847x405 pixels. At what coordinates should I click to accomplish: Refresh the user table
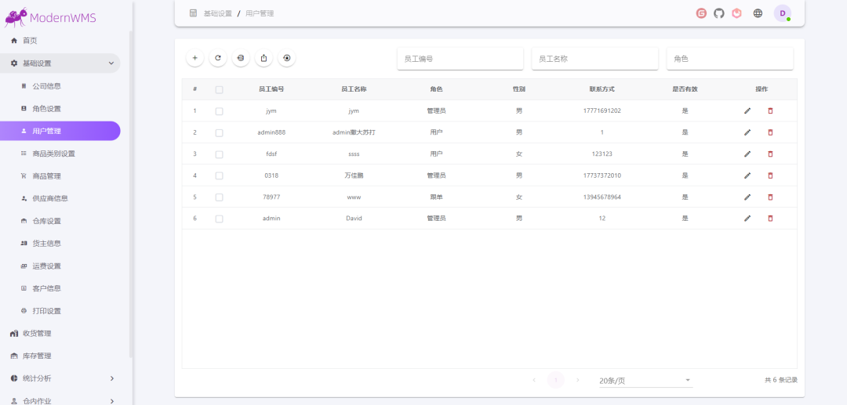pos(218,58)
